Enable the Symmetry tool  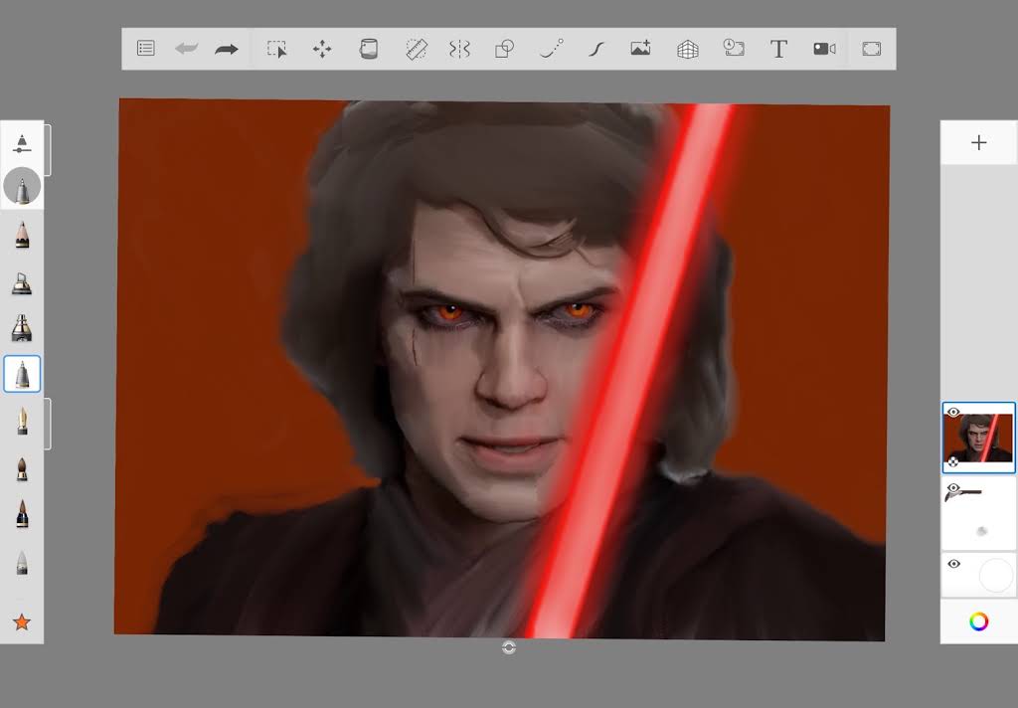pyautogui.click(x=459, y=49)
